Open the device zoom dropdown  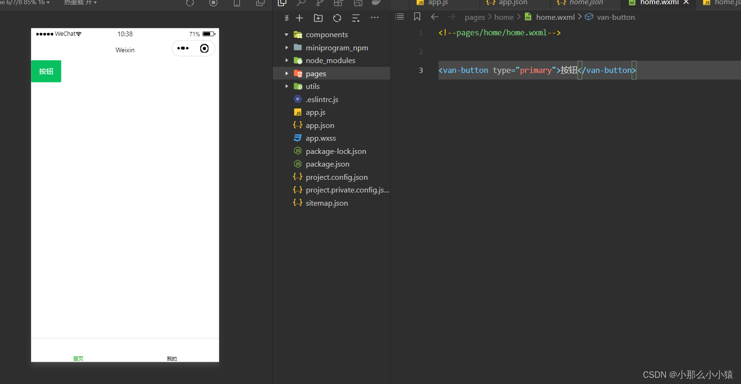tap(25, 2)
